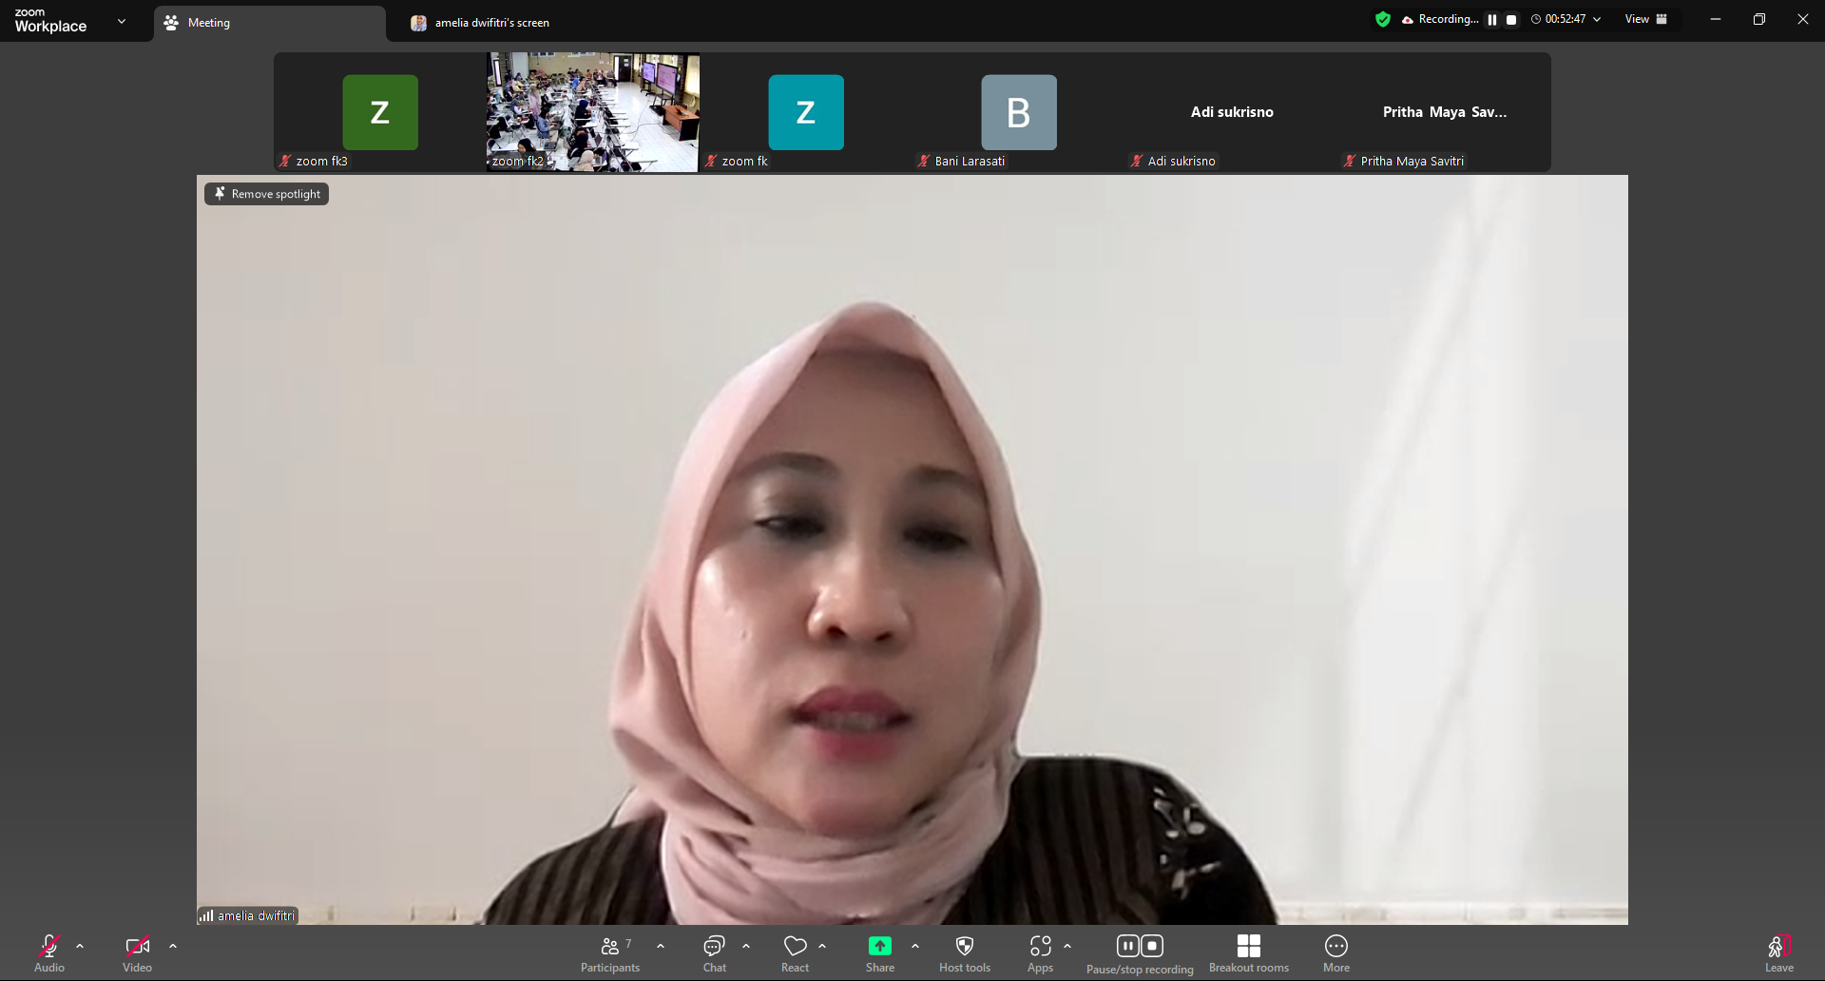Select zoom fk2 video thumbnail
Screen dimensions: 1825x981
593,112
